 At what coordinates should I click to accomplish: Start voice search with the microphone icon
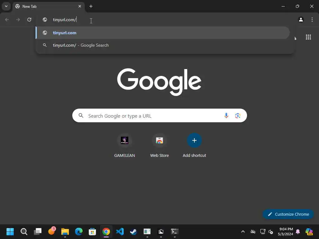pyautogui.click(x=226, y=116)
